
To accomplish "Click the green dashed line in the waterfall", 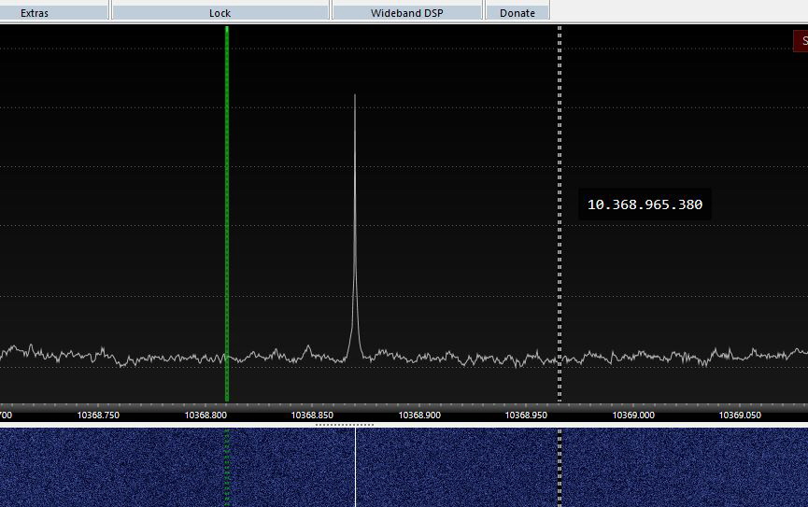I will (x=226, y=467).
